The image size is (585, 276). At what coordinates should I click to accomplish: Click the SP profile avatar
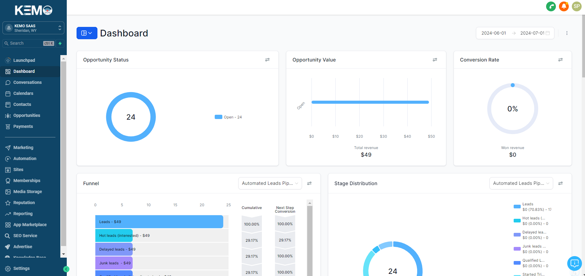576,6
